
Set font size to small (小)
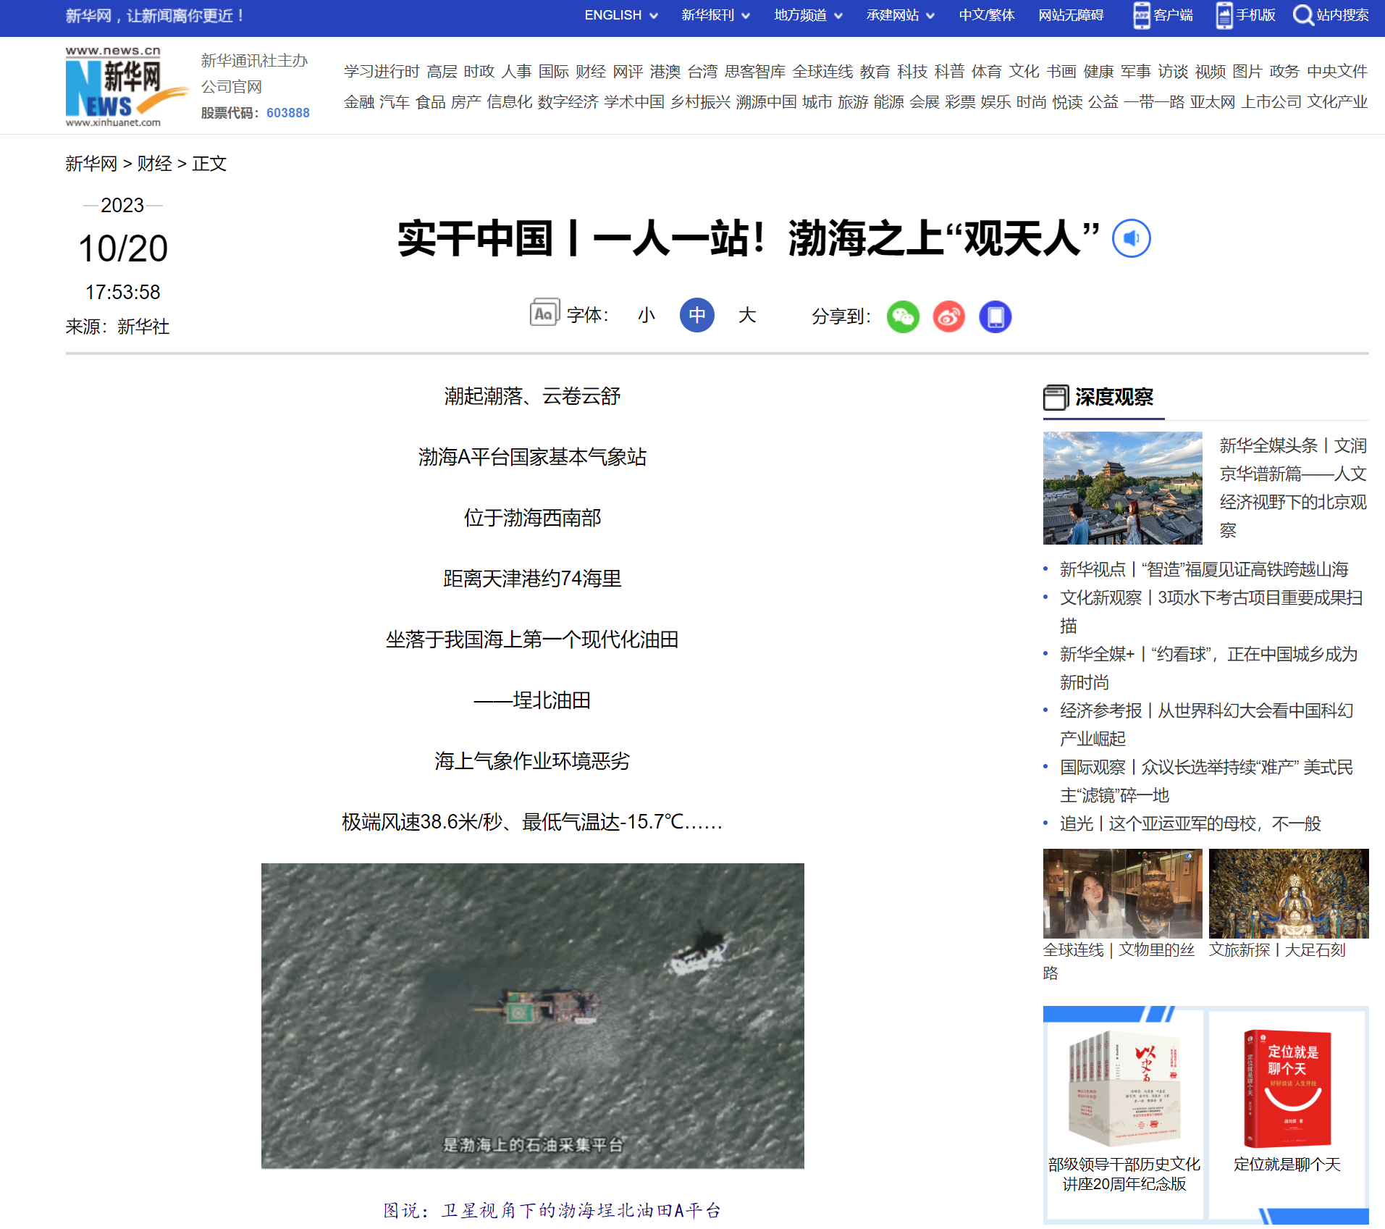[x=646, y=315]
